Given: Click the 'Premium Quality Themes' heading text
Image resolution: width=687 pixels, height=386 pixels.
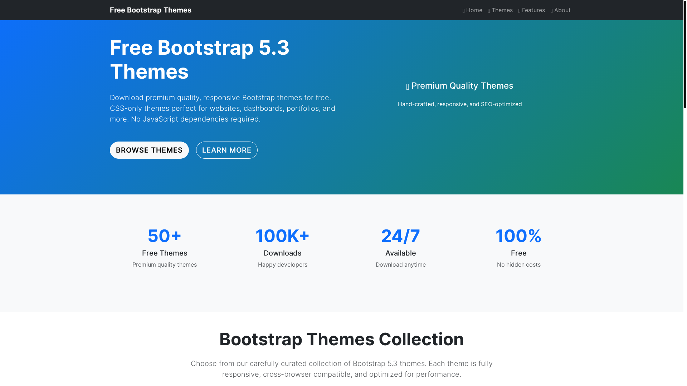Looking at the screenshot, I should click(x=462, y=86).
